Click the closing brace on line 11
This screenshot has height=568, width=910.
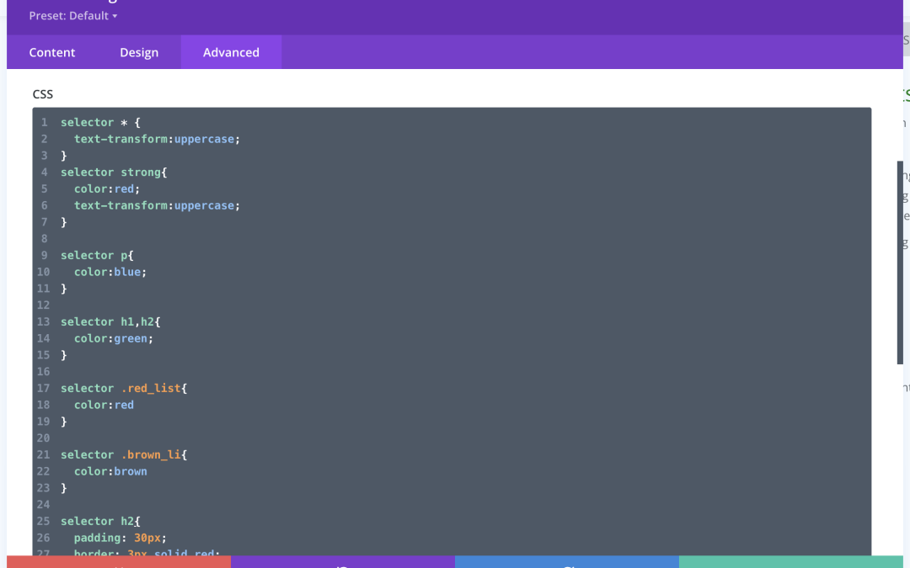tap(64, 289)
